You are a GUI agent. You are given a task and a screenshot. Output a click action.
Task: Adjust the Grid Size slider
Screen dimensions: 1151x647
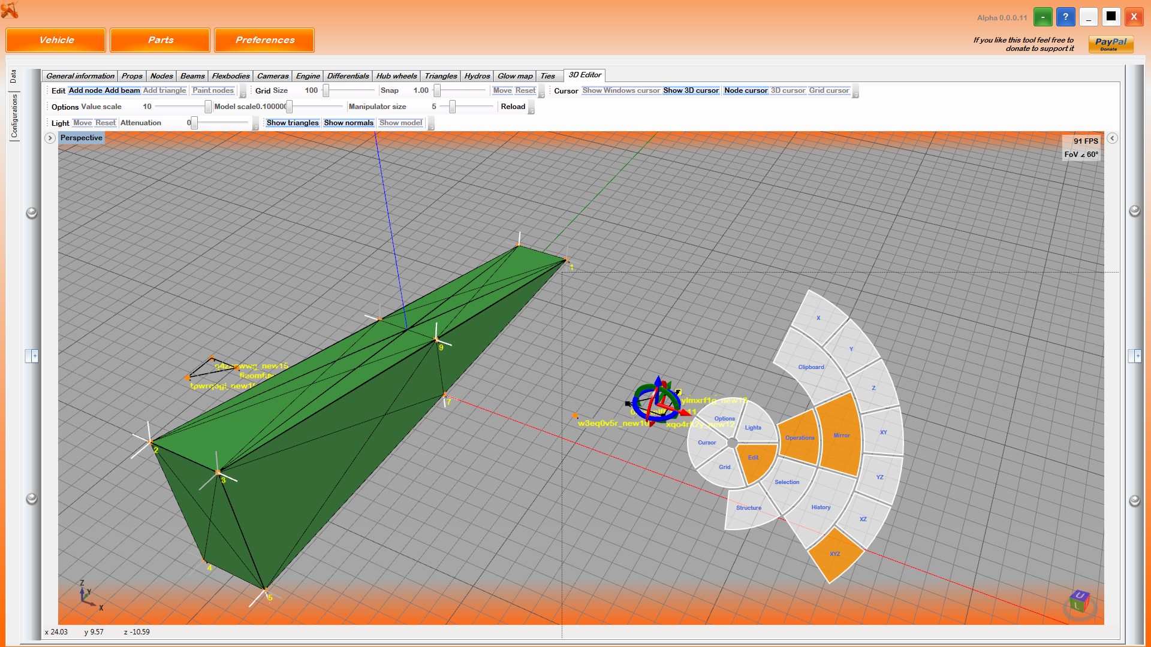tap(326, 90)
